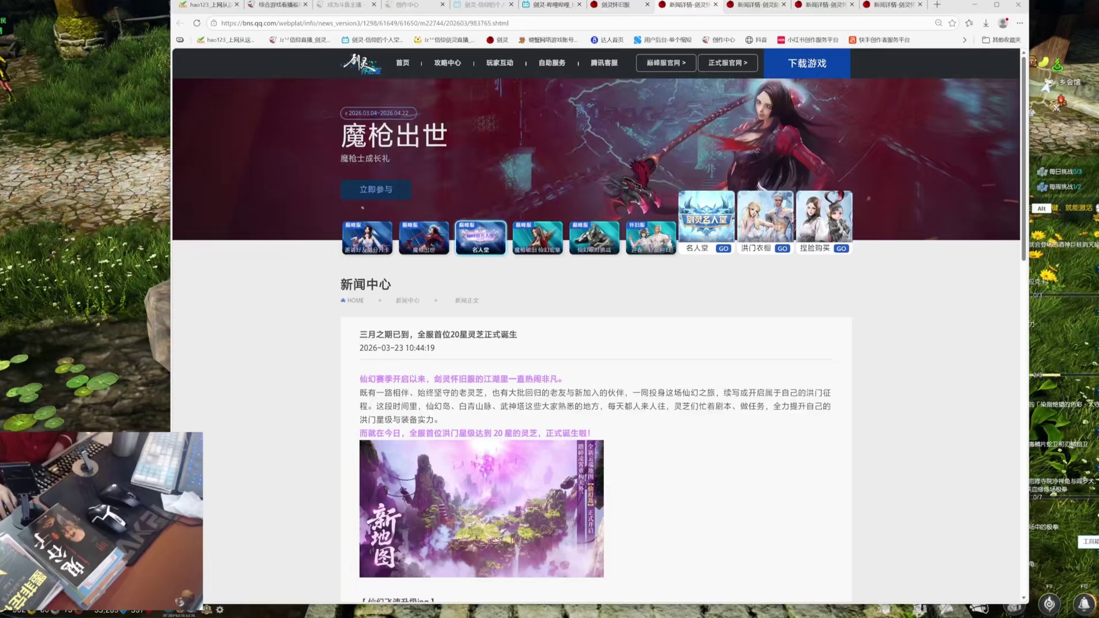Click the 每周挑战 entry in game HUD
The image size is (1099, 618).
point(1060,187)
